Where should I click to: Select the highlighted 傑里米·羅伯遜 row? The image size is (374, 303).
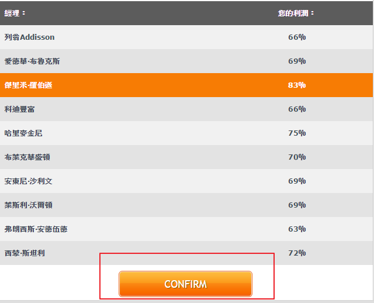[x=186, y=85]
